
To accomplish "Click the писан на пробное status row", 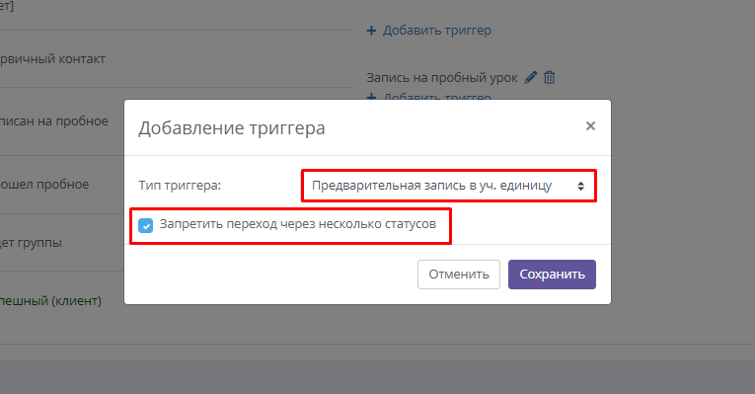I will 54,121.
